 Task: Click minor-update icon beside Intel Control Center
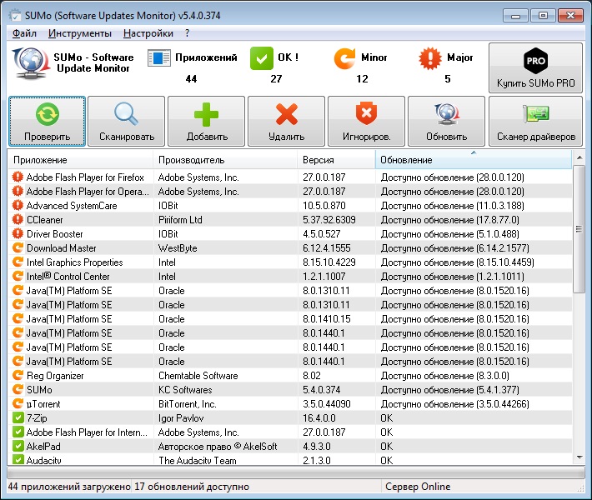click(x=18, y=276)
